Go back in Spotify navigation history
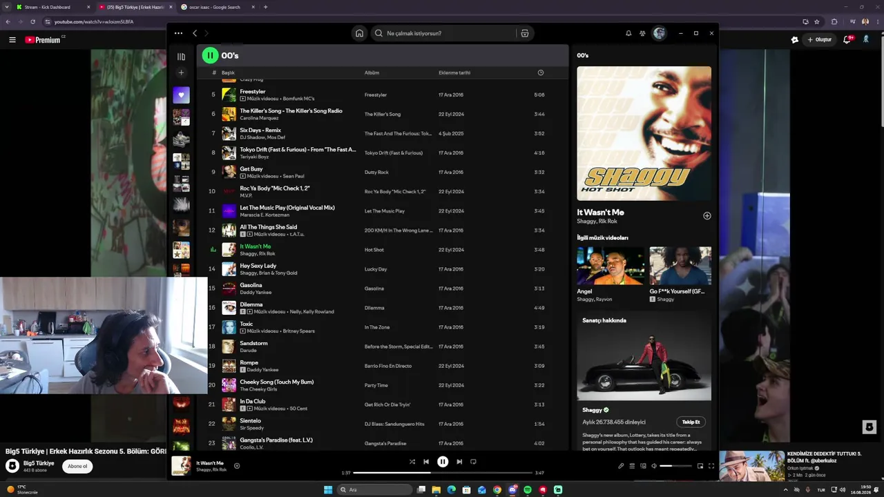 click(x=195, y=33)
